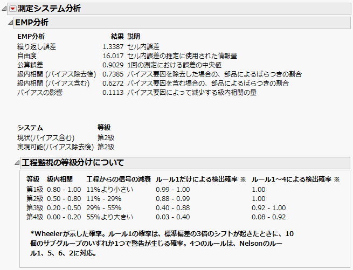
Task: Click the 0.08 - 0.92 detection probability cell
Action: 269,217
